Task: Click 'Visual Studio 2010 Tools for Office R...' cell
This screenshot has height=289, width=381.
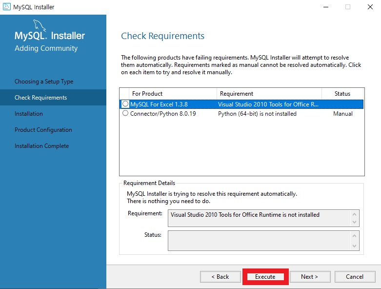Action: 268,104
